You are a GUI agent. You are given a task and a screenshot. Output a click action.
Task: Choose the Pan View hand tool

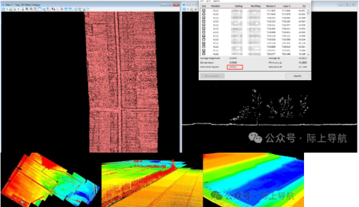[x=48, y=9]
